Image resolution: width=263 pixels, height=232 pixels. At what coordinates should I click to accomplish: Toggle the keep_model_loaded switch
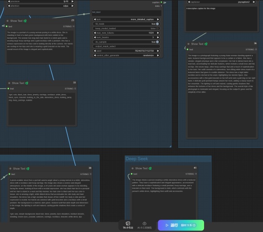[x=157, y=29]
